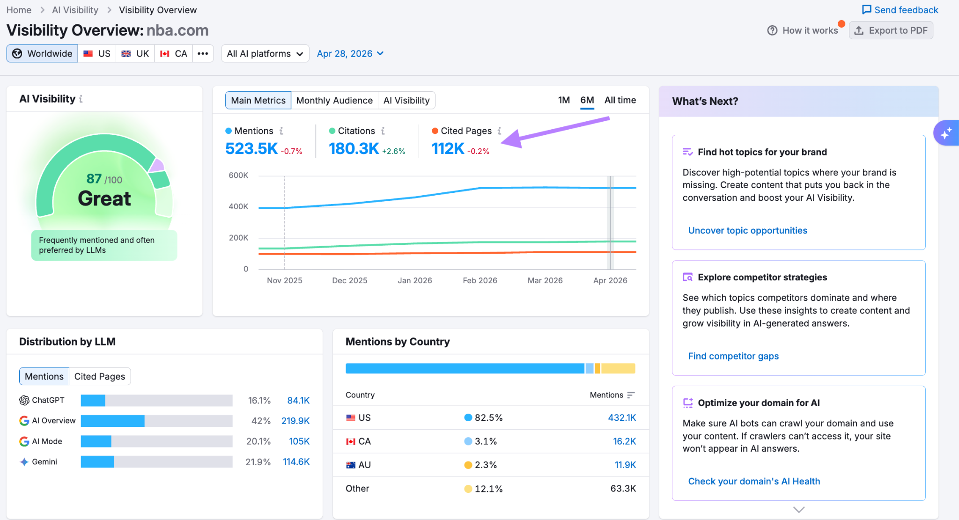Select the 6M time range

click(x=587, y=100)
